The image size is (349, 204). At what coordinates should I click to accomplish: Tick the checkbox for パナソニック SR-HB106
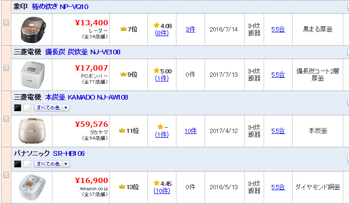[6, 175]
